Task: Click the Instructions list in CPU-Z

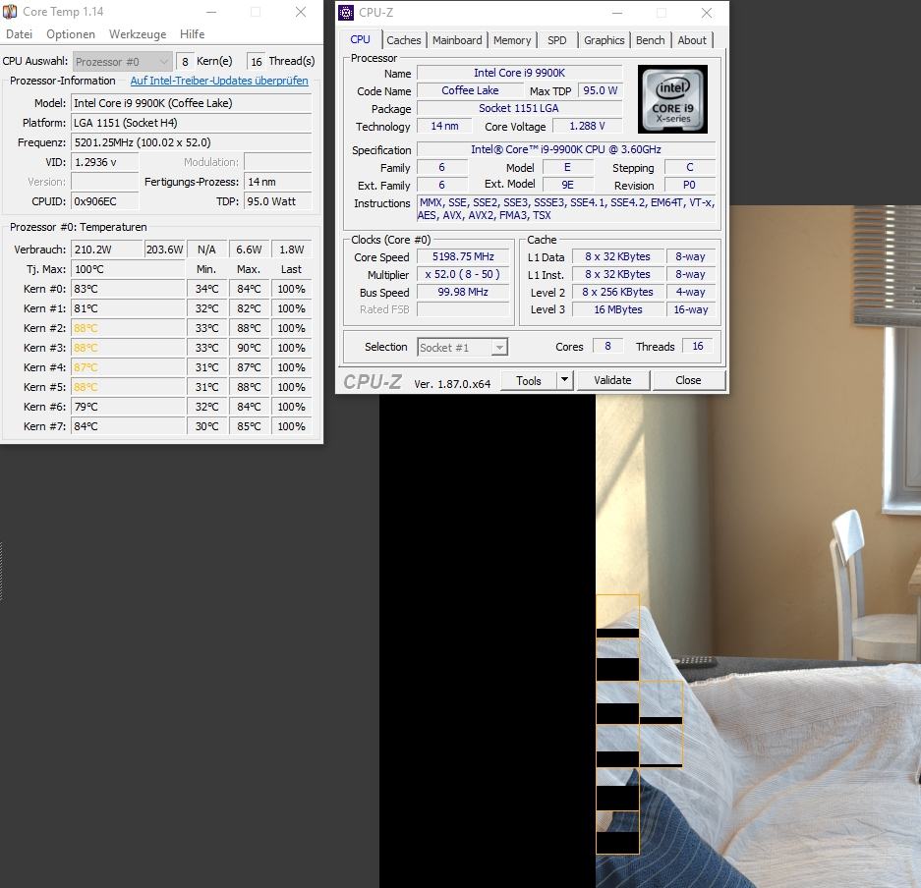Action: [566, 209]
